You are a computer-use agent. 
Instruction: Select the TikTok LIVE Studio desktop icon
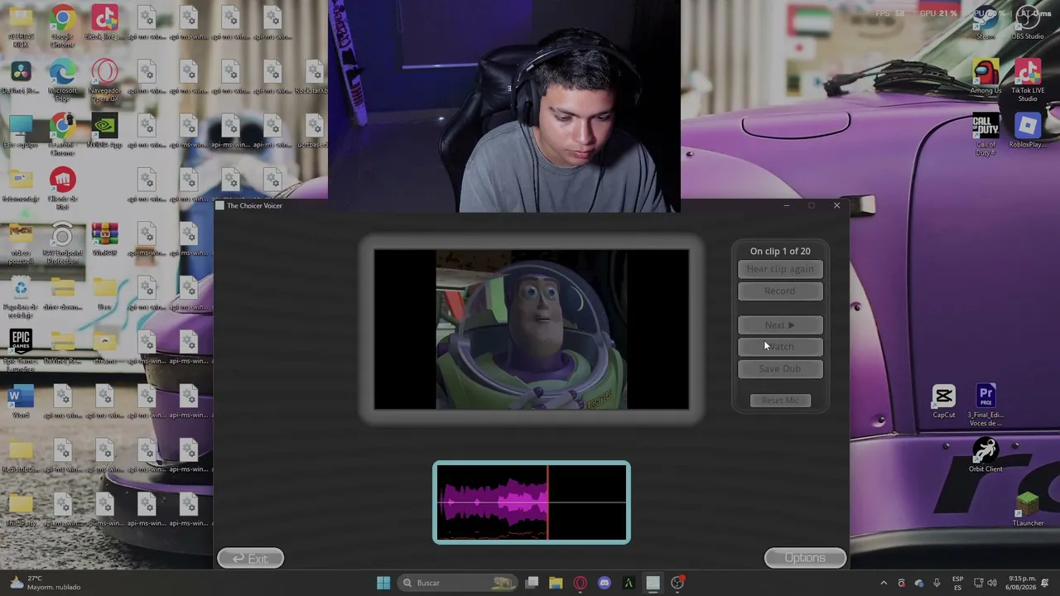pos(1028,80)
